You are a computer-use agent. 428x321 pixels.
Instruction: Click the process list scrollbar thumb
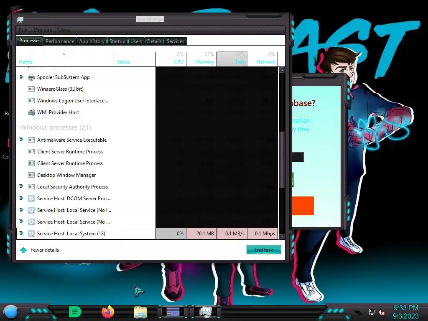click(282, 160)
